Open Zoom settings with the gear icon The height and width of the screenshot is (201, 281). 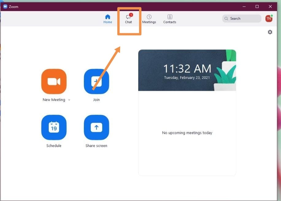[x=270, y=32]
